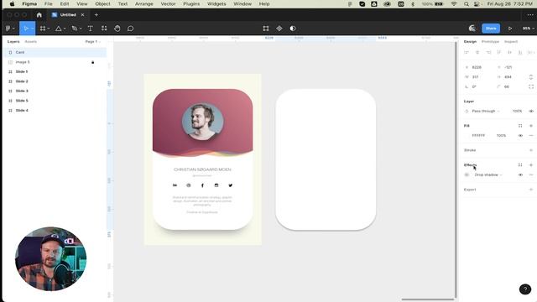Viewport: 537px width, 302px height.
Task: Select the Pen tool
Action: tap(75, 29)
